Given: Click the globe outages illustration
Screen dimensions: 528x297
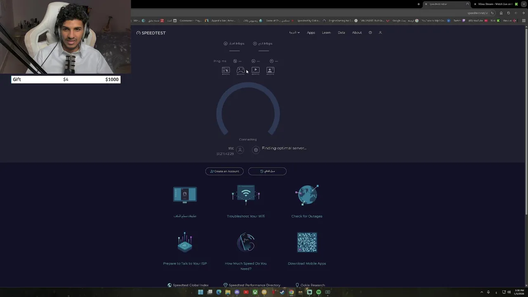Looking at the screenshot, I should [x=307, y=195].
